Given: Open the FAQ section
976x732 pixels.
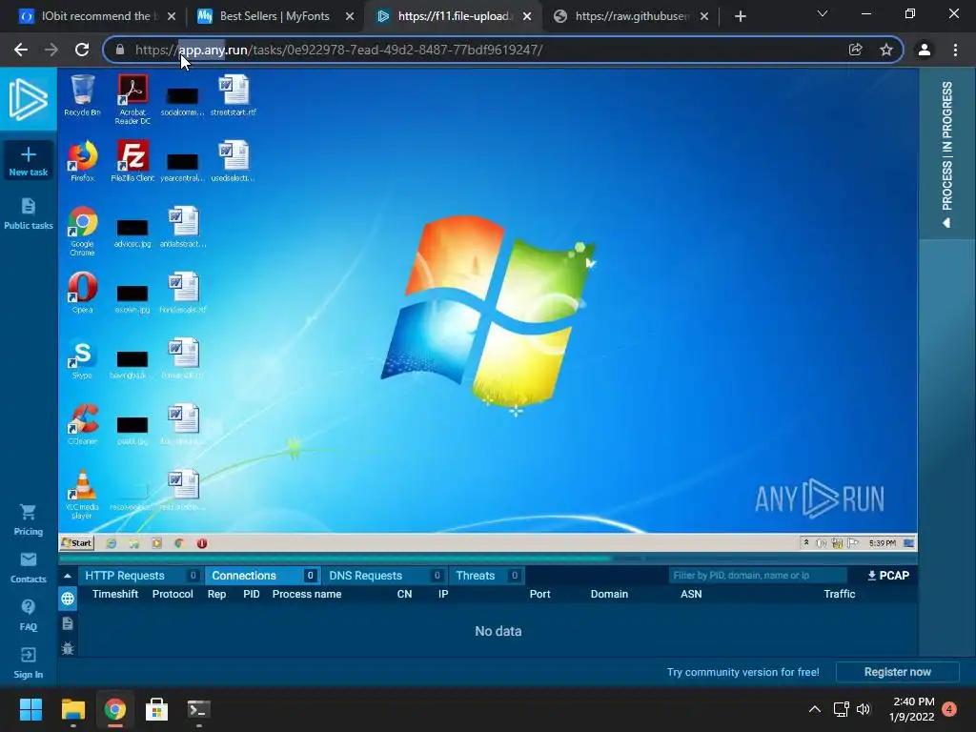Looking at the screenshot, I should (28, 616).
